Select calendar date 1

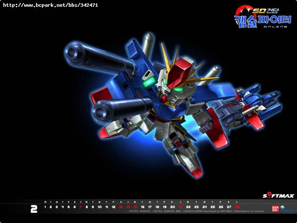[45, 207]
